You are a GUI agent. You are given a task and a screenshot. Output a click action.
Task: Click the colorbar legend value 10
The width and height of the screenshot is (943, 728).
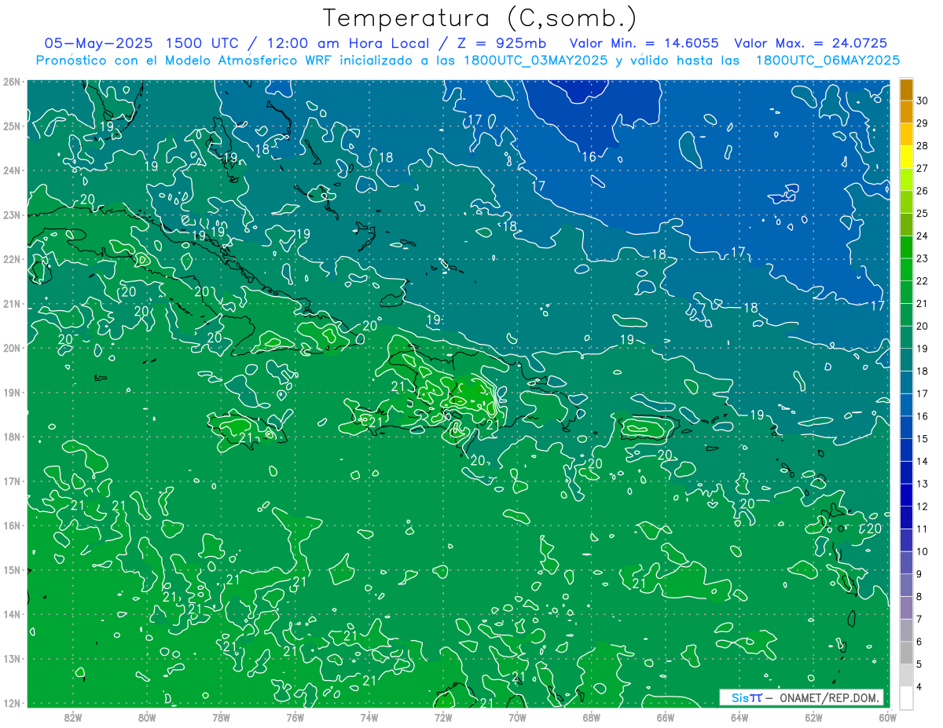pyautogui.click(x=923, y=551)
